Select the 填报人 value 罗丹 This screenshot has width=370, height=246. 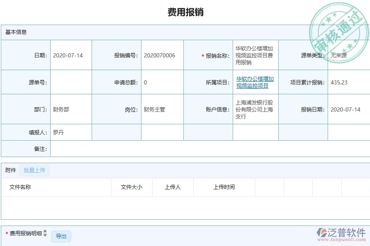[x=57, y=132]
